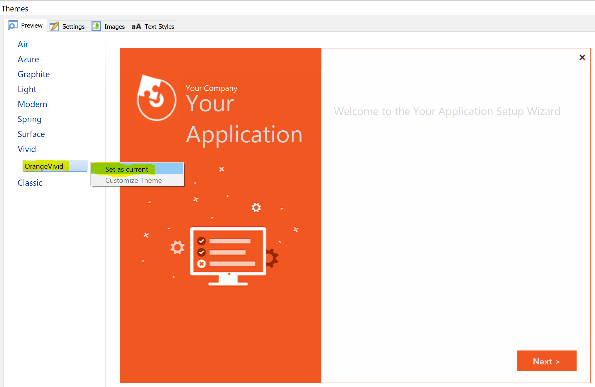
Task: Toggle the OrangeVivid theme selection
Action: point(45,165)
